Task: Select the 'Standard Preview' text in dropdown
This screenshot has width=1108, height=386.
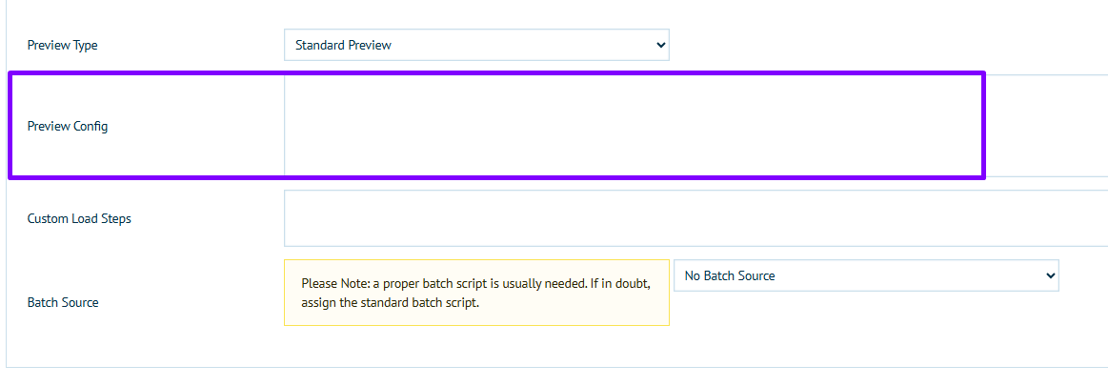Action: [343, 45]
